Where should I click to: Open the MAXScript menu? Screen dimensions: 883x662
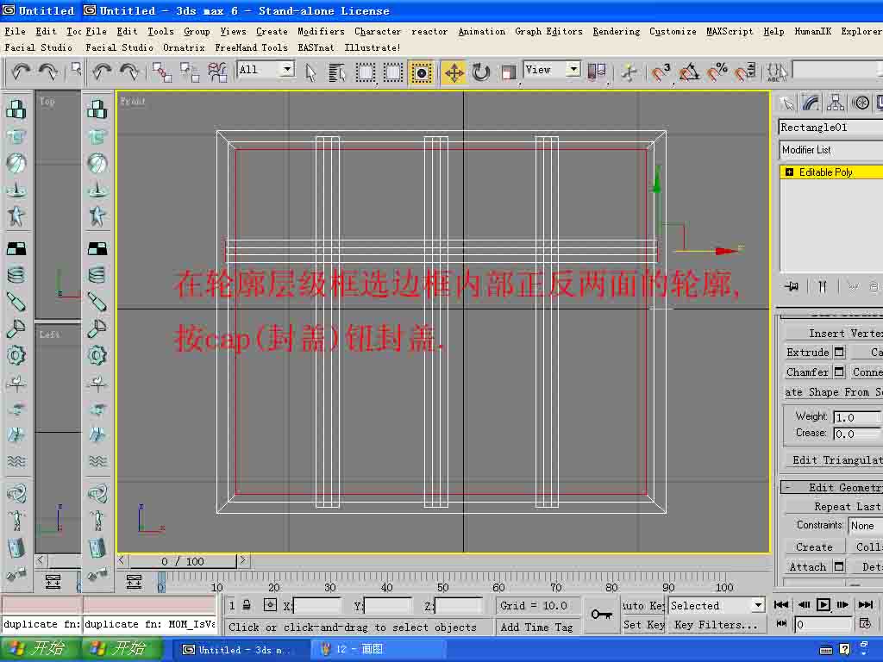[730, 32]
